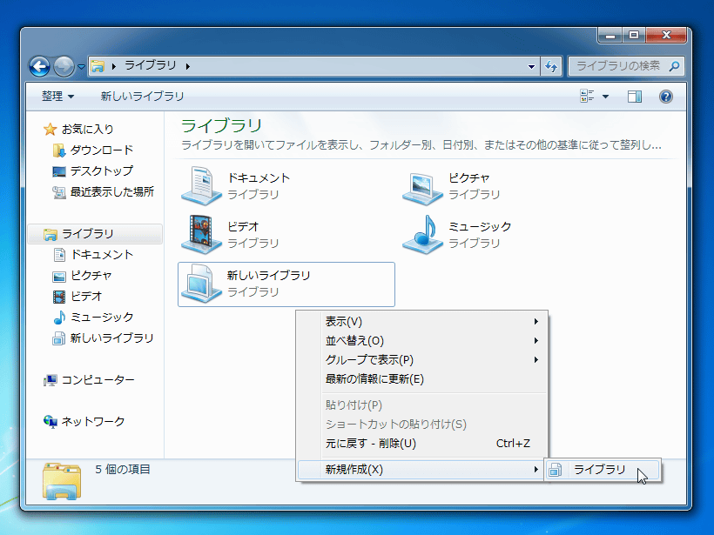Choose ライブラリ in the 新規作成 submenu

click(x=603, y=470)
